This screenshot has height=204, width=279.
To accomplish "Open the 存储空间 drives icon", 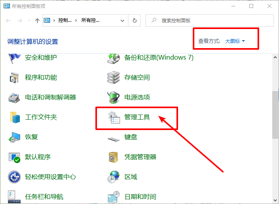I will pos(114,78).
